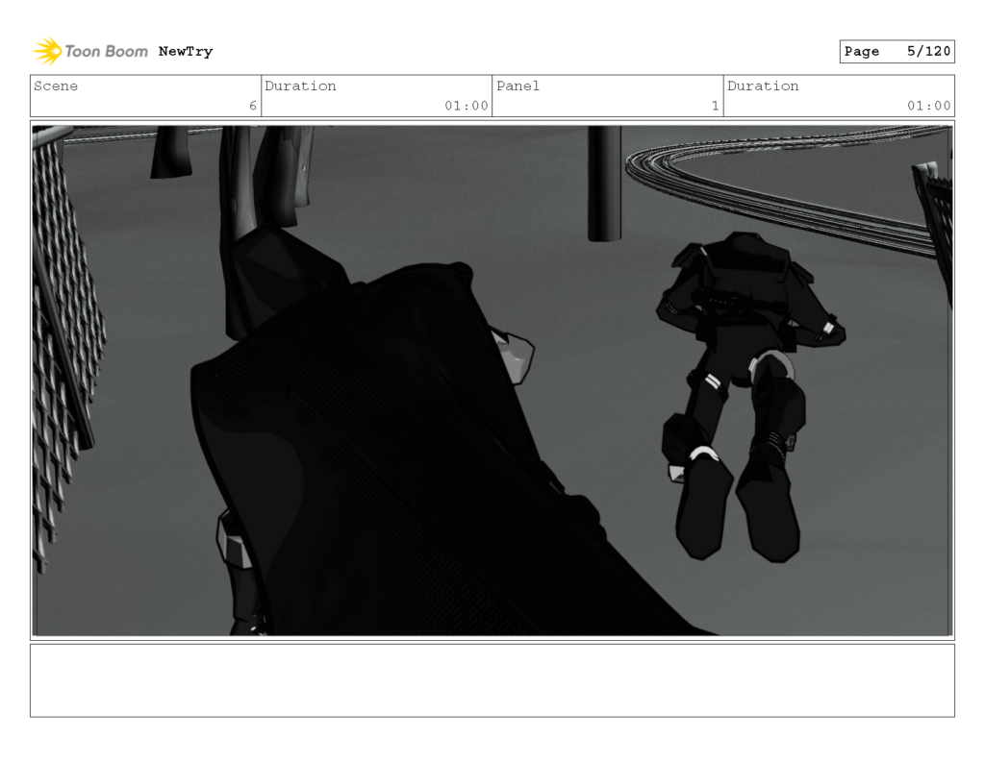The image size is (985, 762).
Task: Click the empty caption box below the panel
Action: point(492,681)
